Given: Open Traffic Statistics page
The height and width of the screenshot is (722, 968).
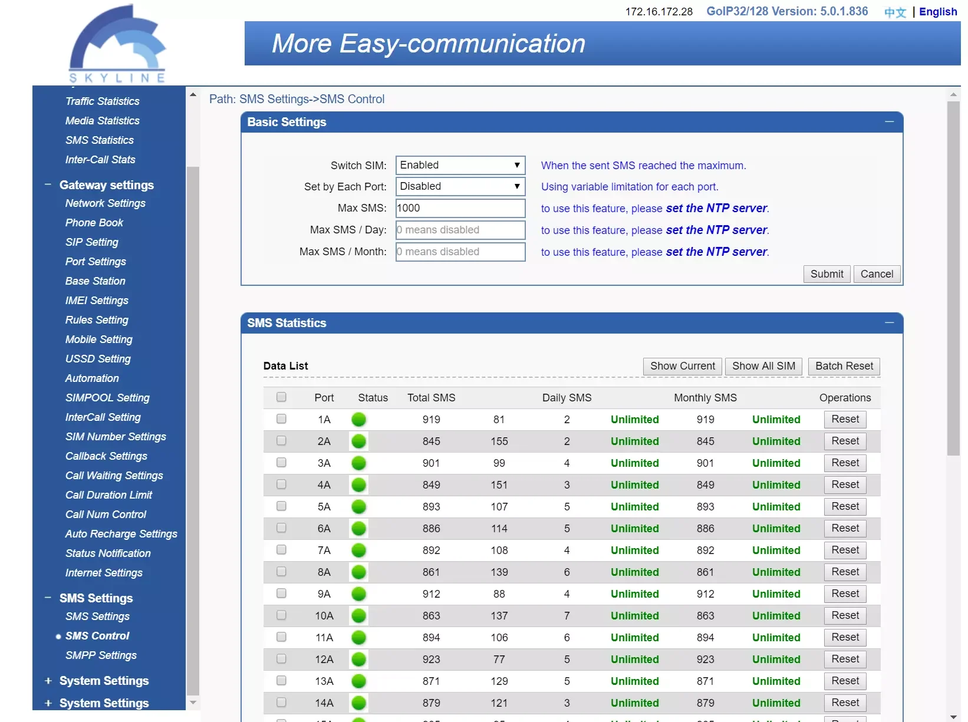Looking at the screenshot, I should [103, 101].
